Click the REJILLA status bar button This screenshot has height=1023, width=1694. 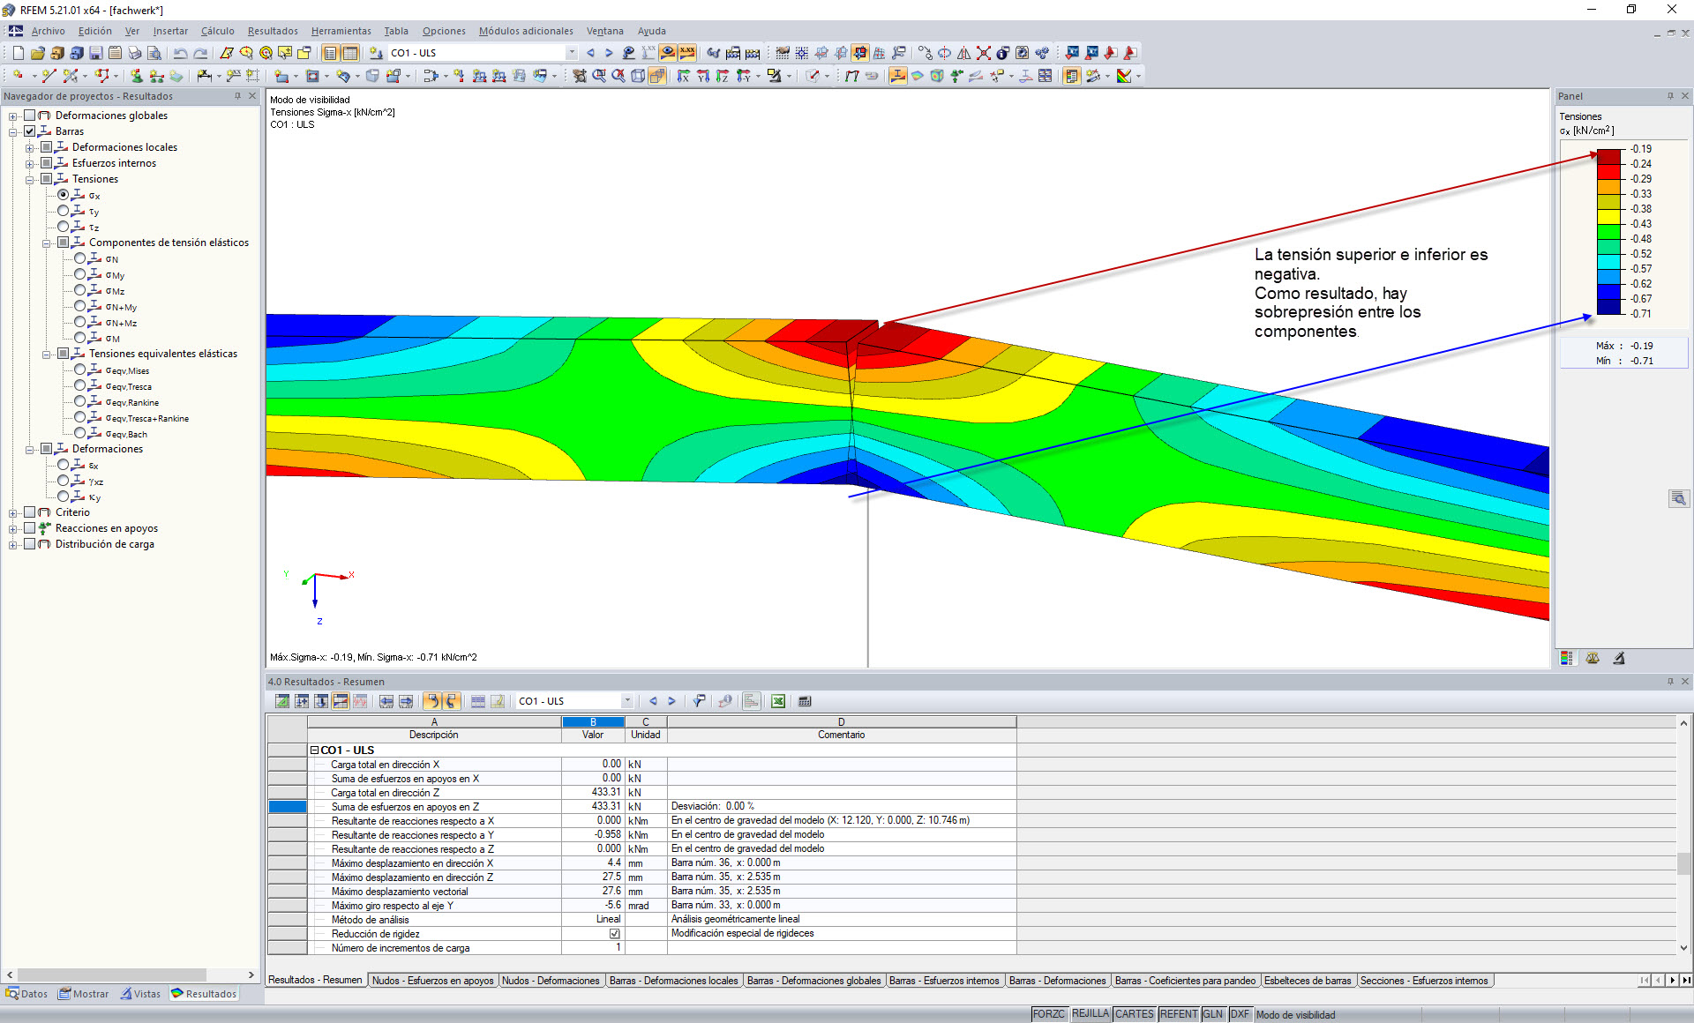point(1090,1014)
